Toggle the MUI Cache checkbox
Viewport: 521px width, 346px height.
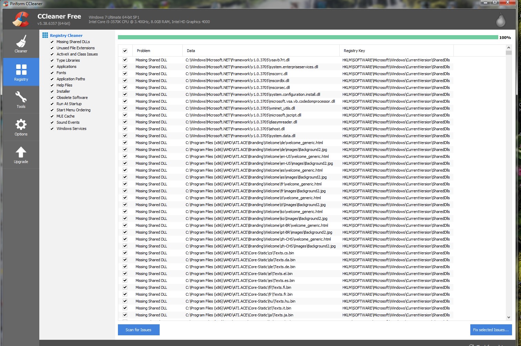(52, 116)
